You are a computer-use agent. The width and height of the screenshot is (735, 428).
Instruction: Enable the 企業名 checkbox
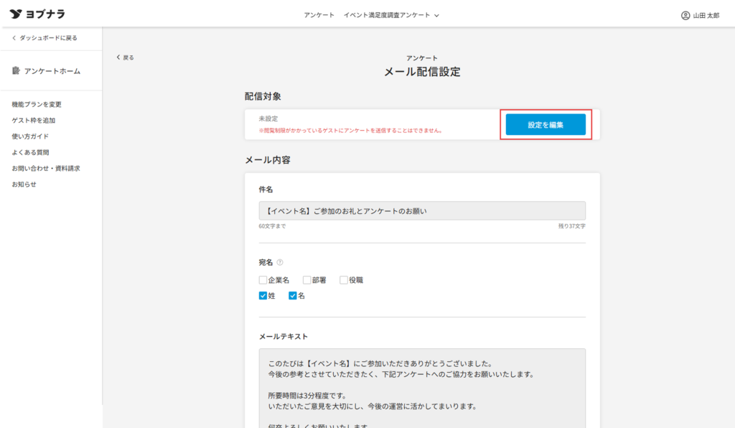pos(263,280)
